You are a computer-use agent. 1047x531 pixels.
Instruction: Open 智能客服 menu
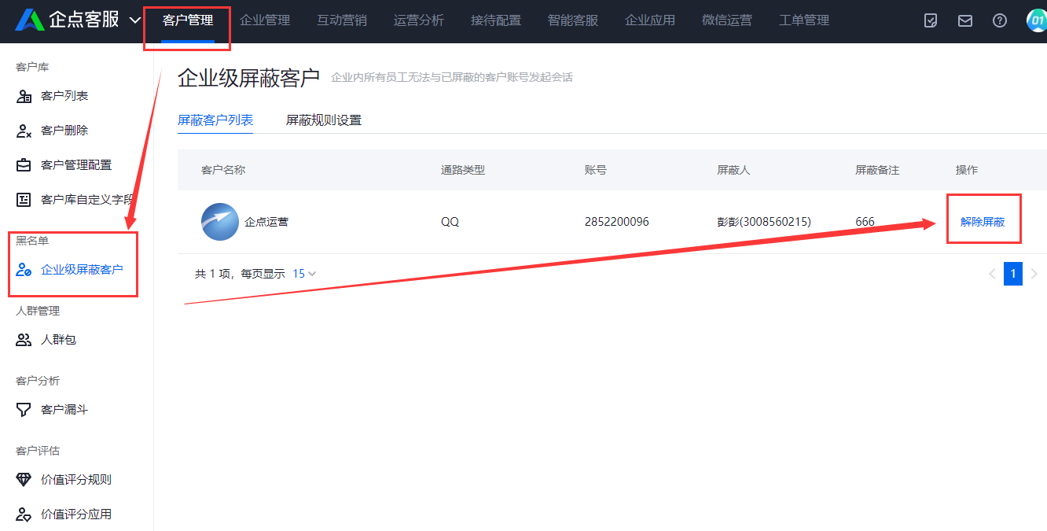(573, 20)
